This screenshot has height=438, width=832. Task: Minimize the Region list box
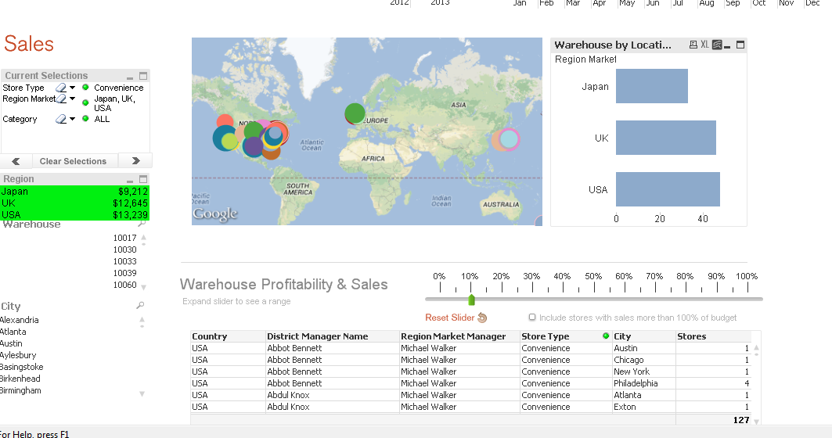tap(130, 181)
